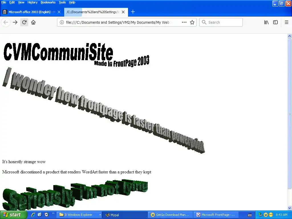Open the browser home page
292x219 pixels.
click(x=33, y=22)
